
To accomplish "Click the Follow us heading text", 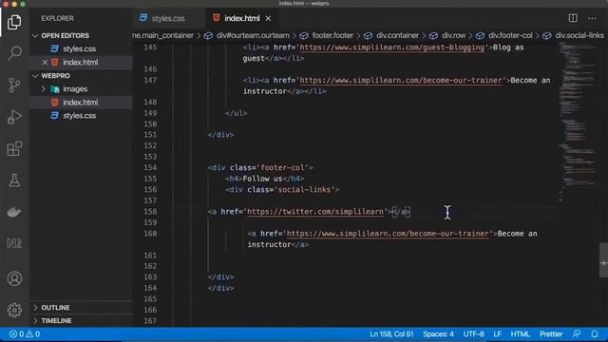I will pos(262,179).
